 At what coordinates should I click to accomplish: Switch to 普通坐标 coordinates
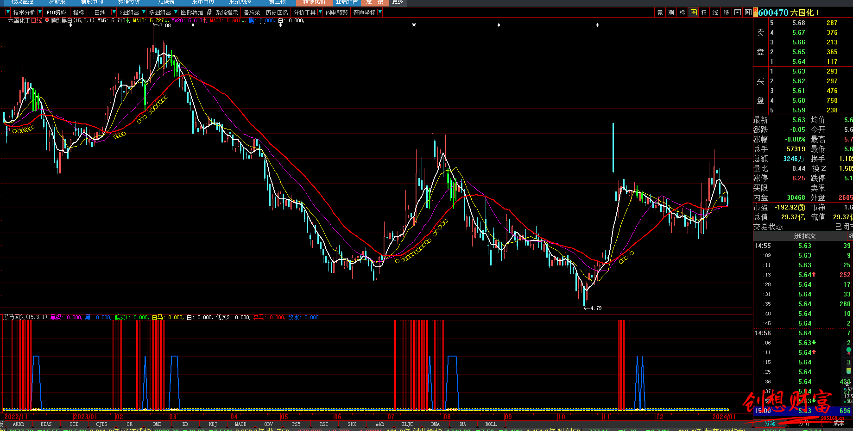coord(364,12)
